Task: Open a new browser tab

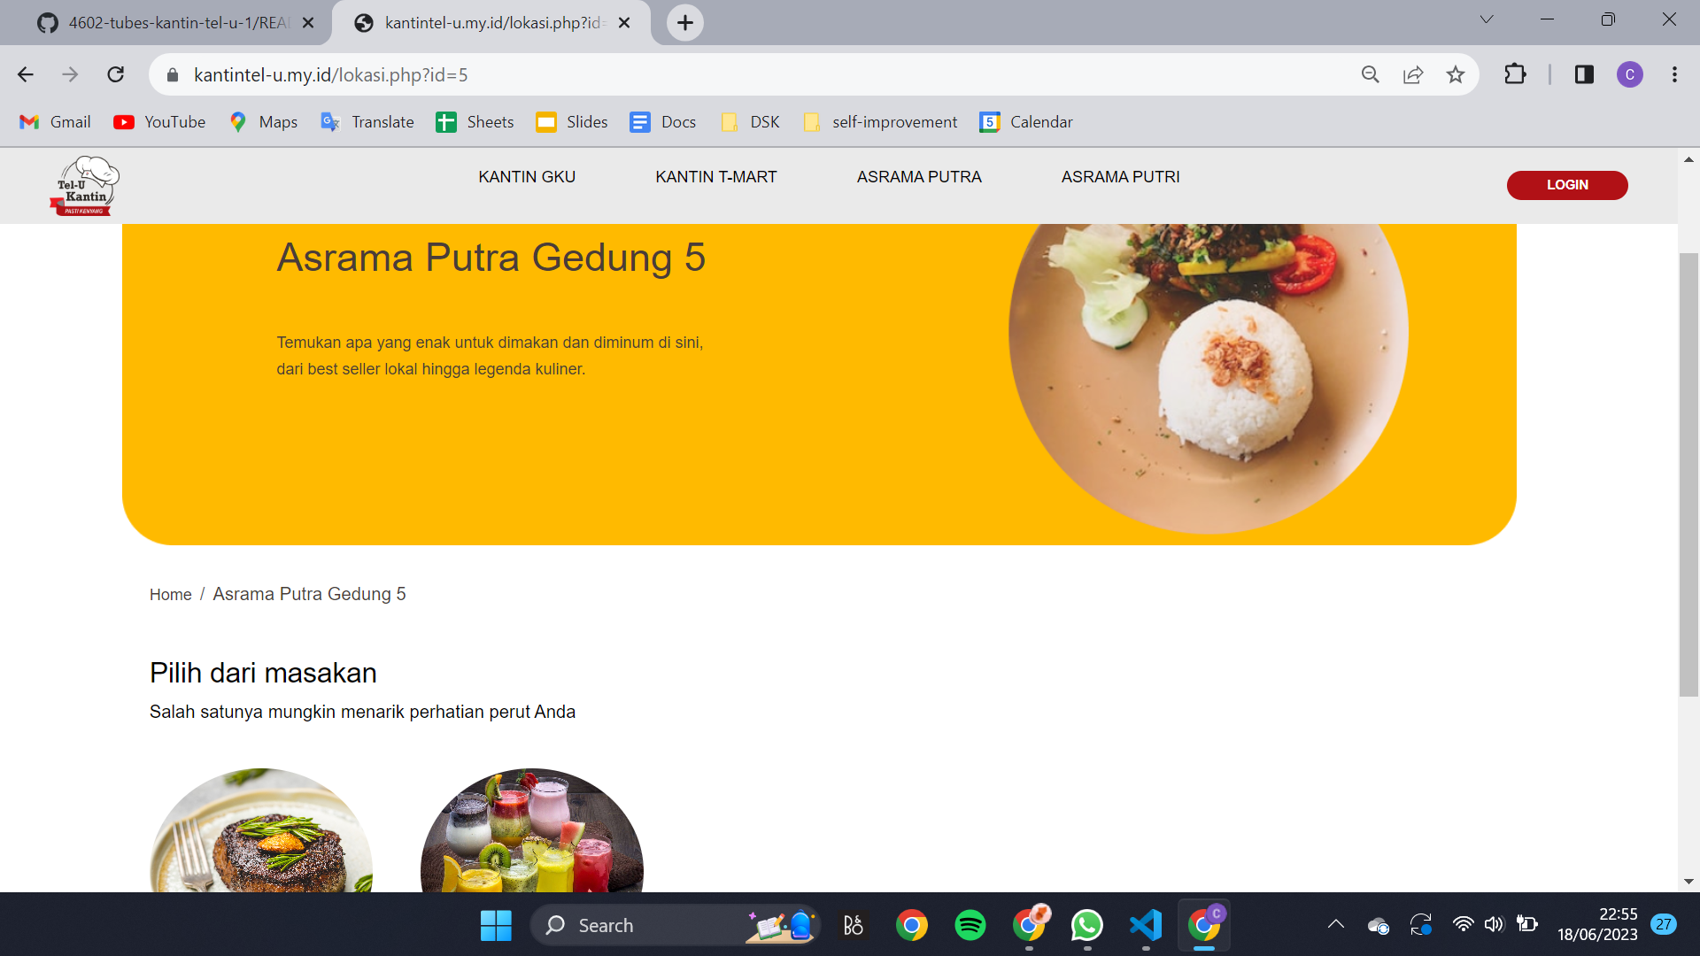Action: click(x=685, y=23)
